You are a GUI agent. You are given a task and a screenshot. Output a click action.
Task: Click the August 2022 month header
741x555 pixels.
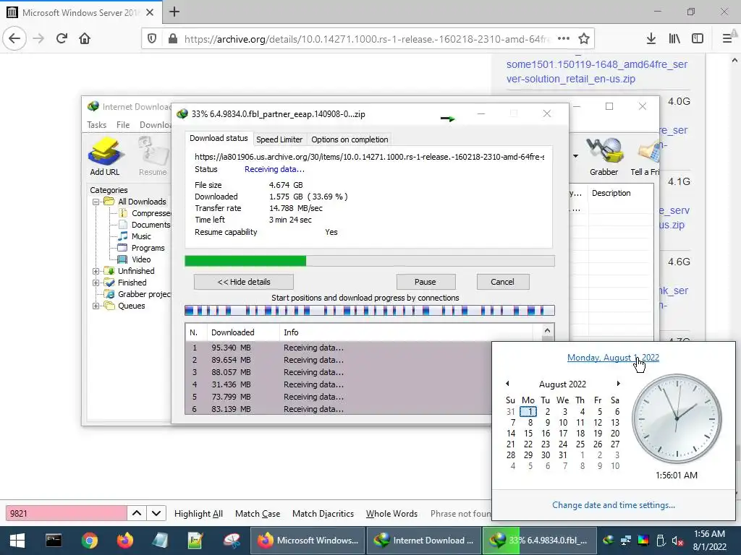click(562, 384)
